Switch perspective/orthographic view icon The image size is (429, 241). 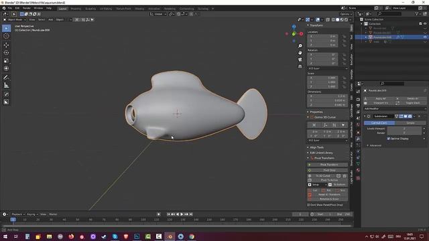click(x=300, y=66)
